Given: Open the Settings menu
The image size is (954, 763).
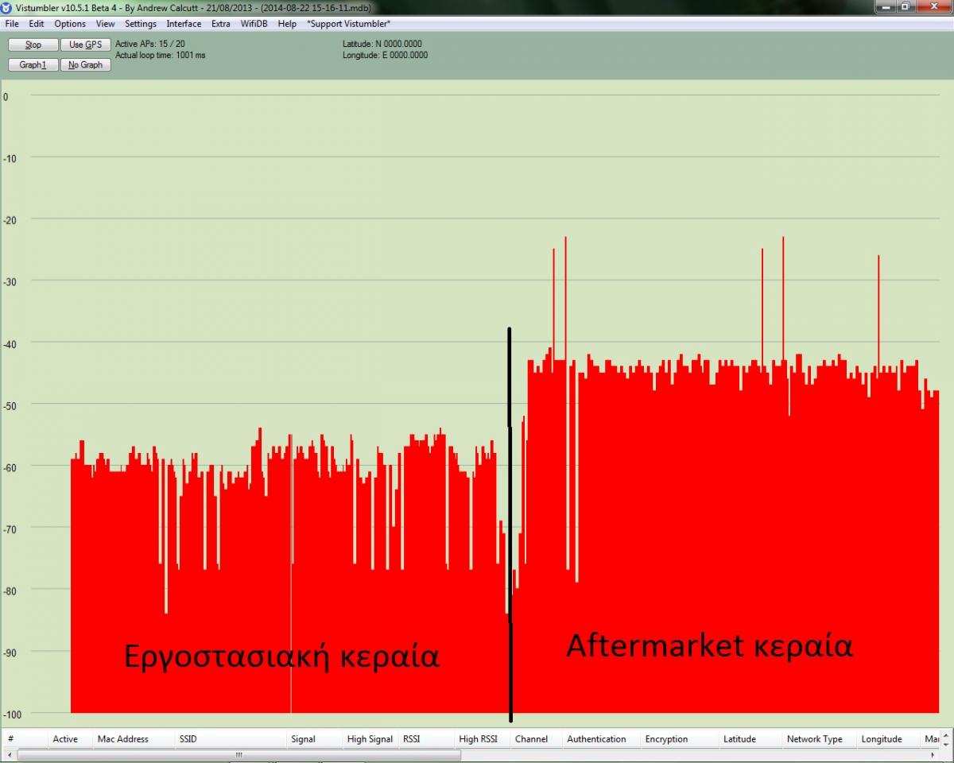Looking at the screenshot, I should 141,24.
